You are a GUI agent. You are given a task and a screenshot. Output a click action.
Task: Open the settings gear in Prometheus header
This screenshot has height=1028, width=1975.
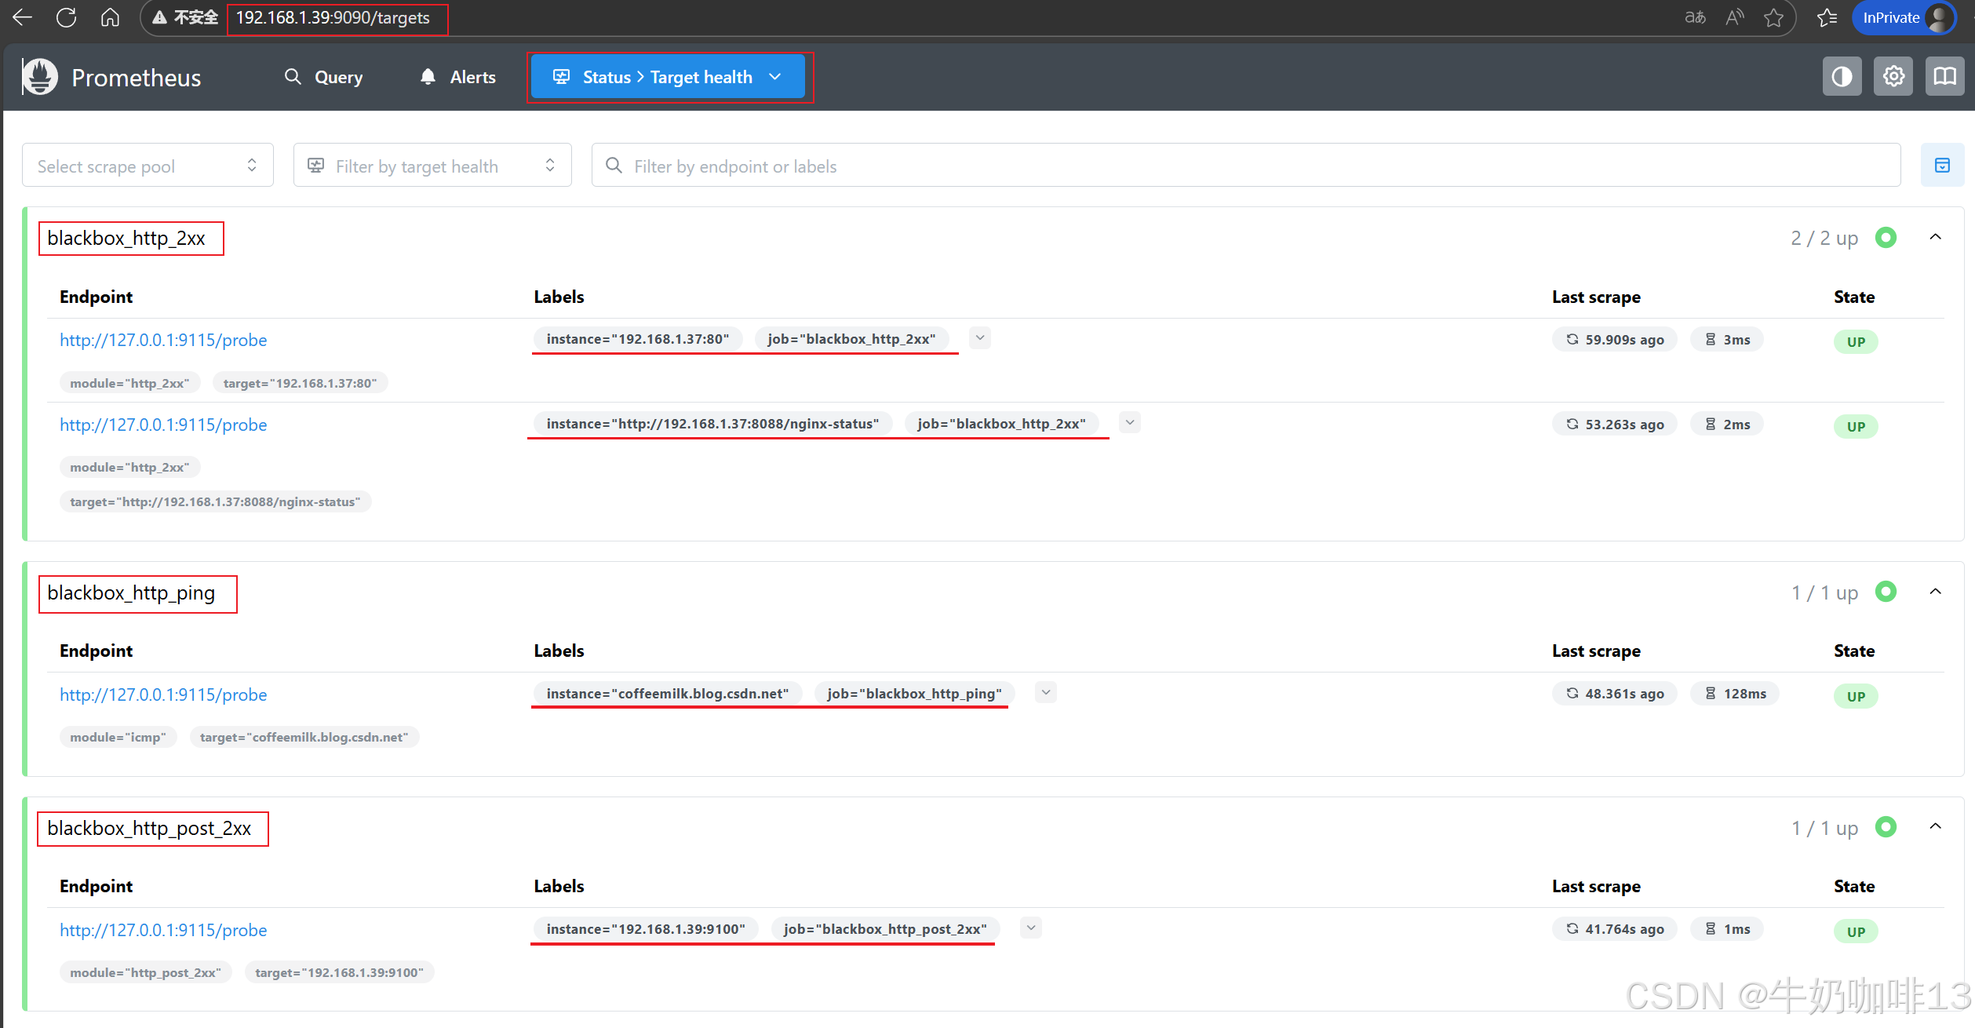[1893, 77]
